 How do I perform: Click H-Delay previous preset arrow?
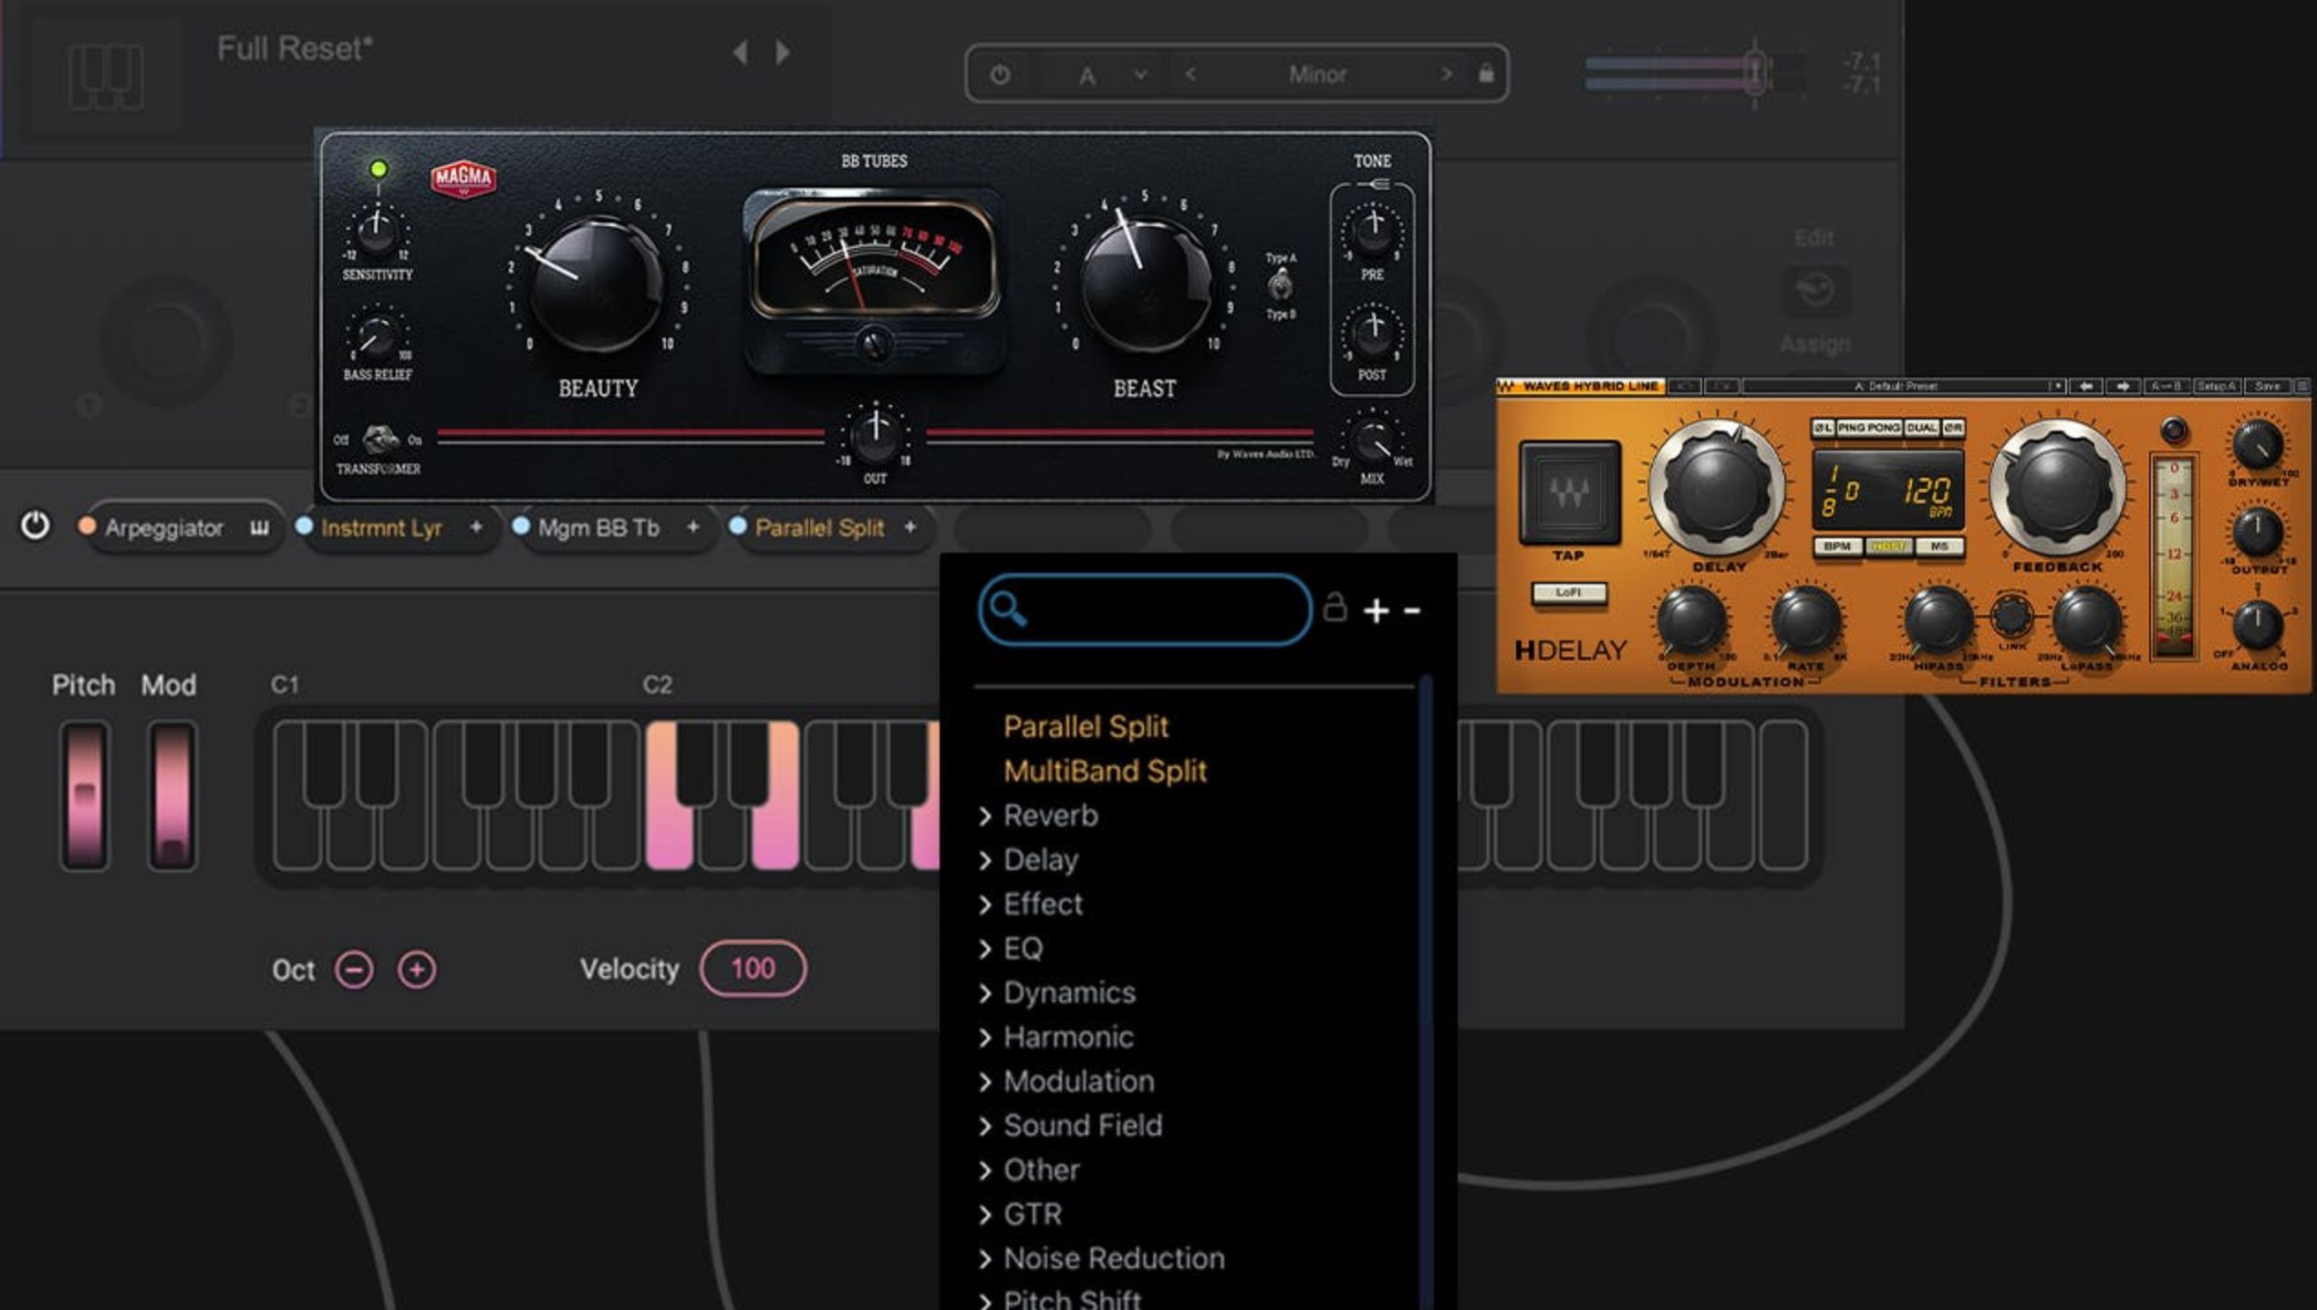coord(2085,387)
